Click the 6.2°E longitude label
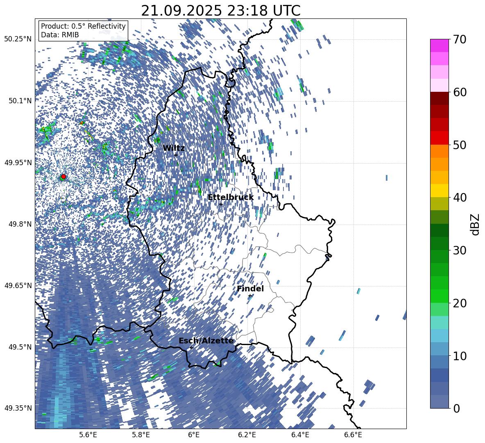Viewport: 485px width, 443px height. [247, 435]
